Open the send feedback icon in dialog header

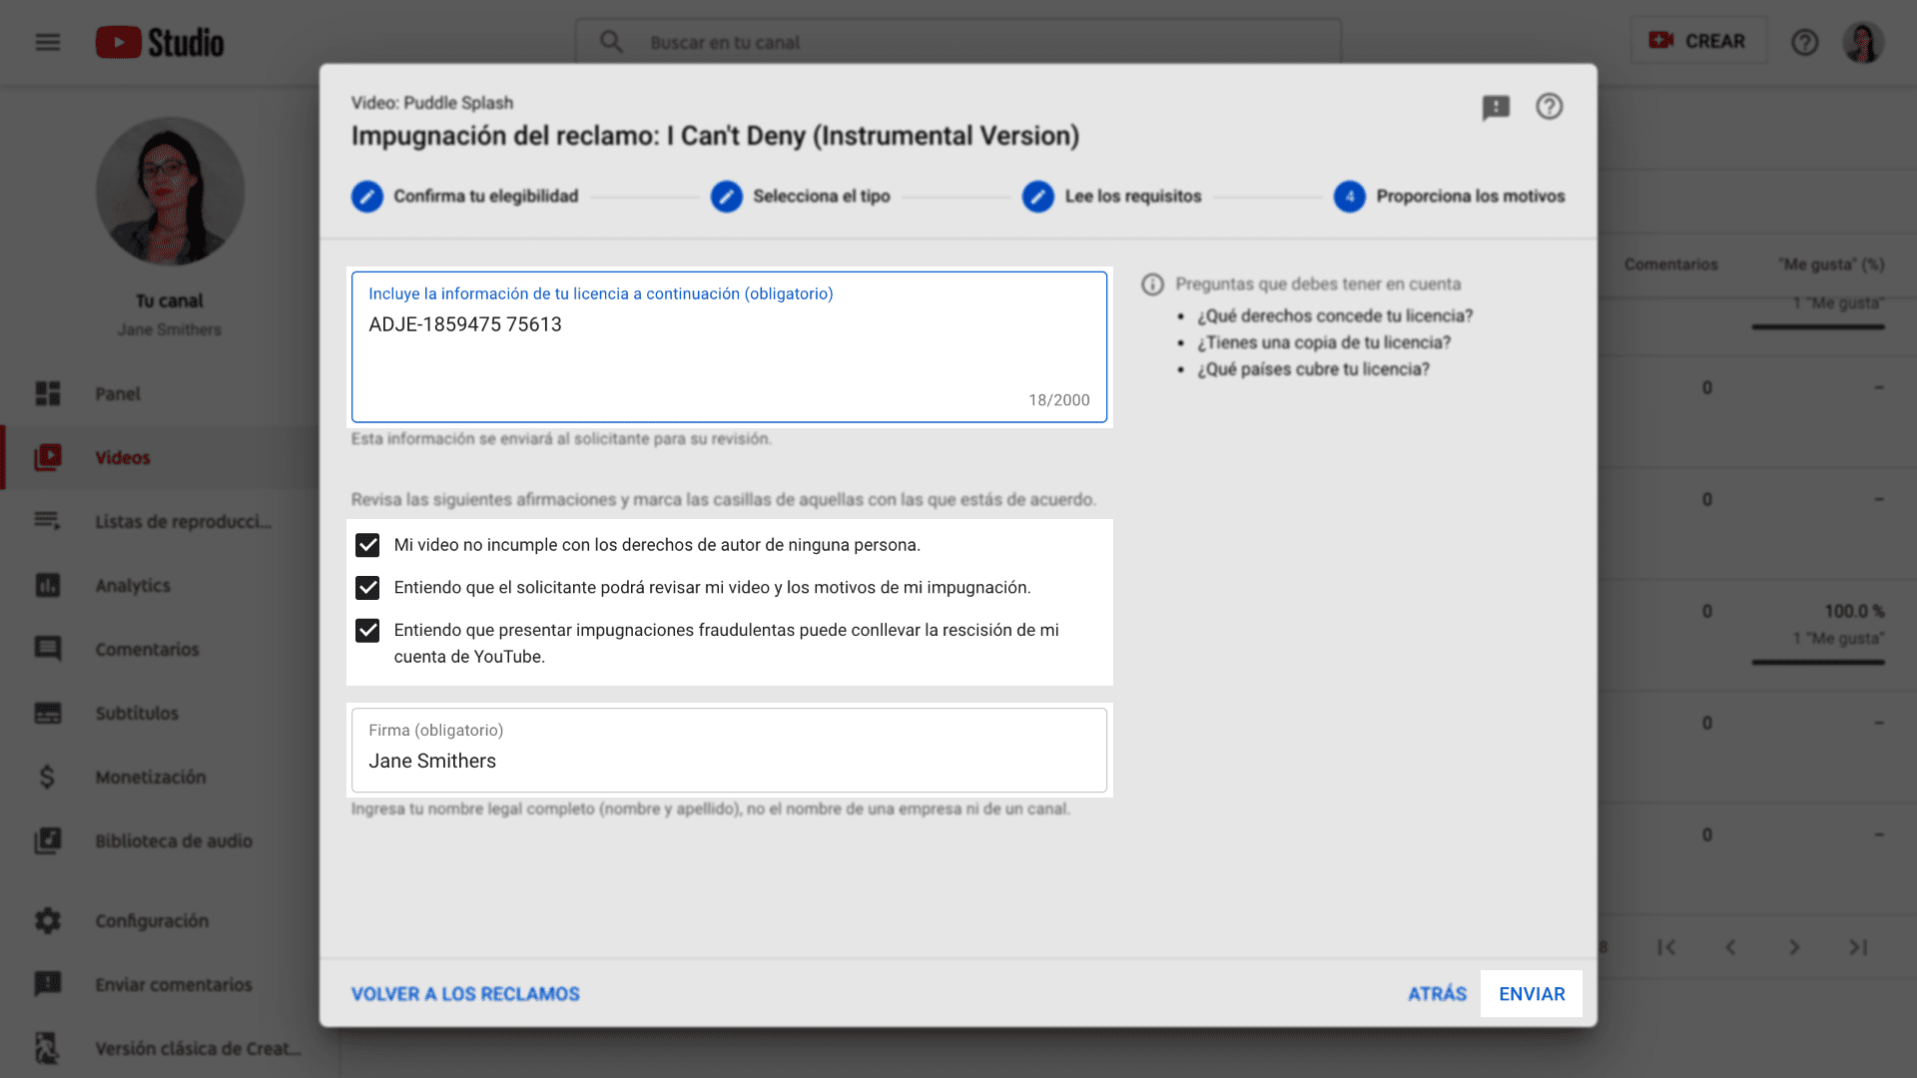click(1496, 107)
